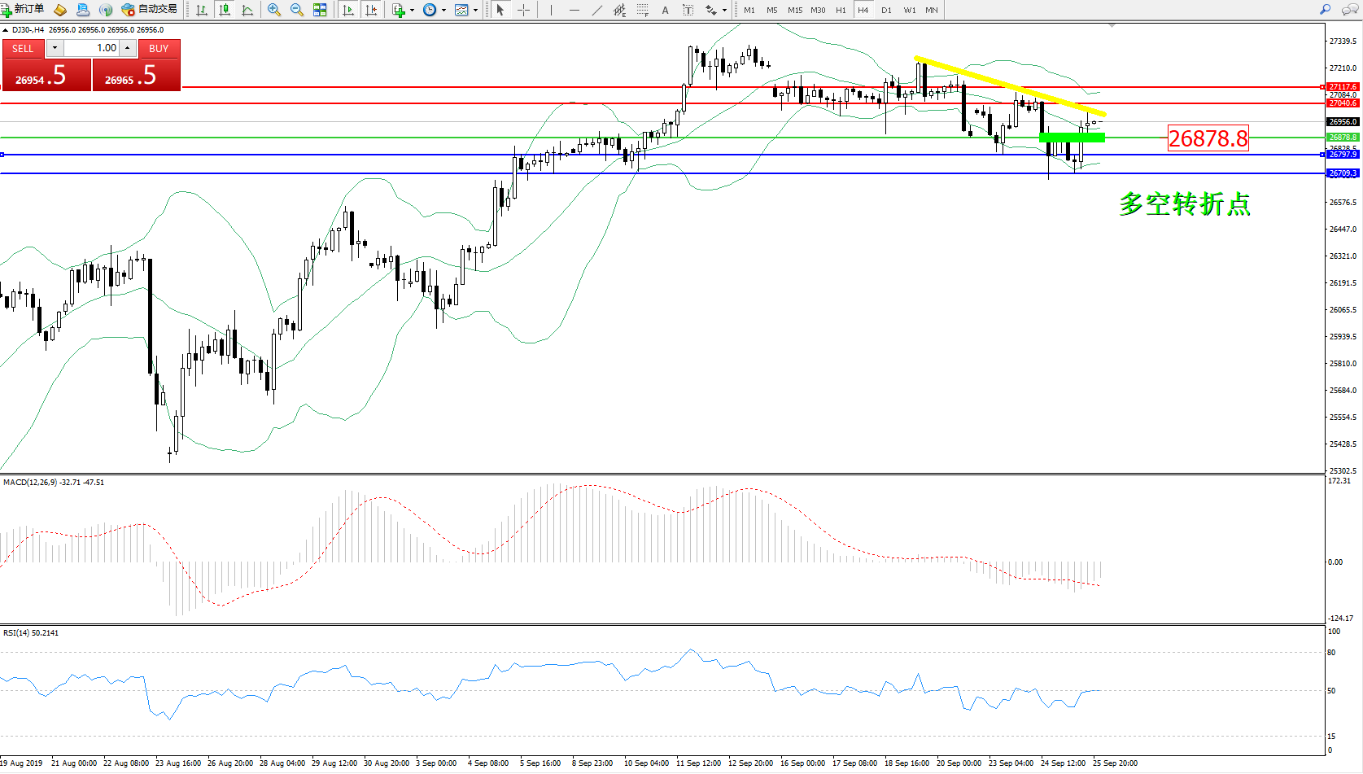Toggle chart auto scroll to latest bar

point(348,10)
